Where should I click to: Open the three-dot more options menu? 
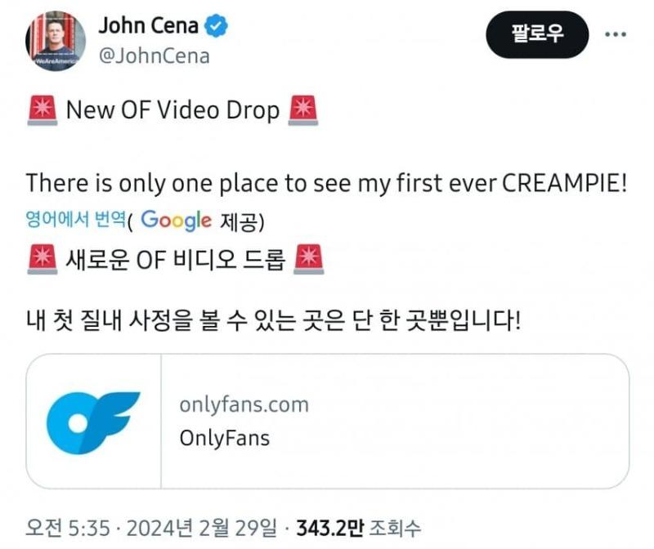(x=616, y=34)
